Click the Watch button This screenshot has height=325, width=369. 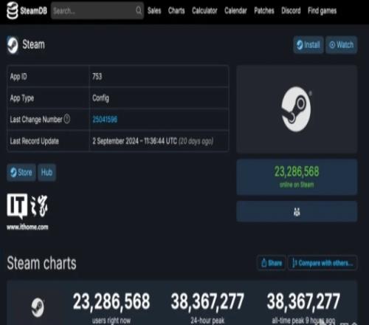click(342, 45)
